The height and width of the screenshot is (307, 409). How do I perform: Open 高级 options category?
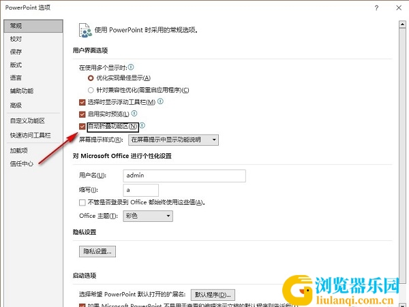pyautogui.click(x=33, y=106)
